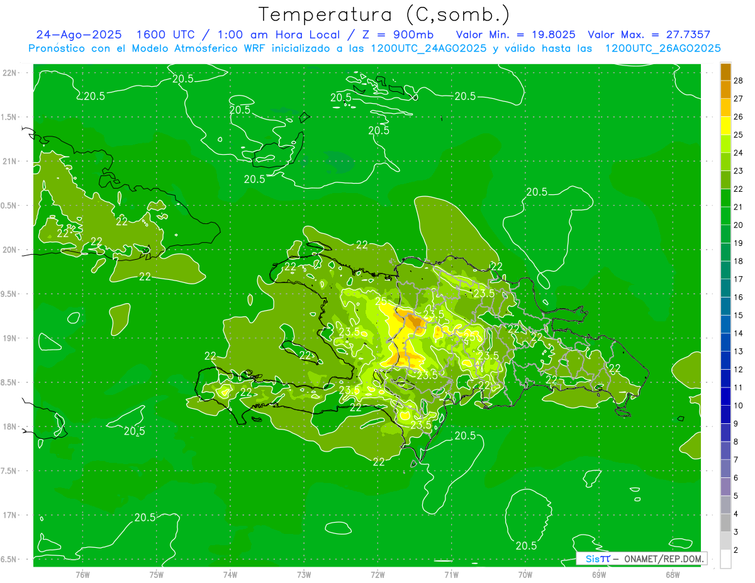Click the gray swatch between 3 and 4
Image resolution: width=755 pixels, height=583 pixels.
tap(725, 523)
